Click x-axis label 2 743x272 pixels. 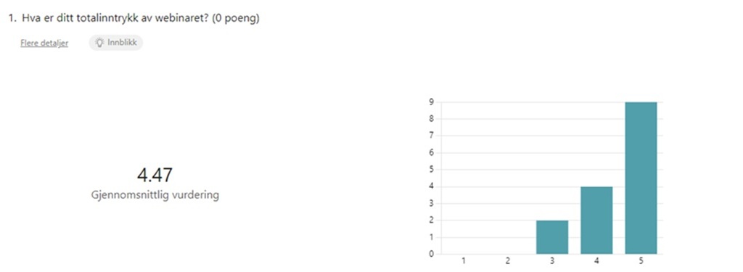tap(508, 261)
